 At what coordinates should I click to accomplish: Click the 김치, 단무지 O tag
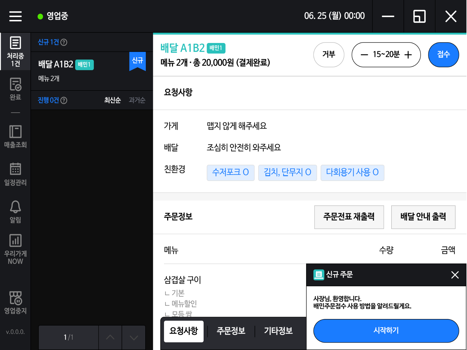(x=287, y=173)
